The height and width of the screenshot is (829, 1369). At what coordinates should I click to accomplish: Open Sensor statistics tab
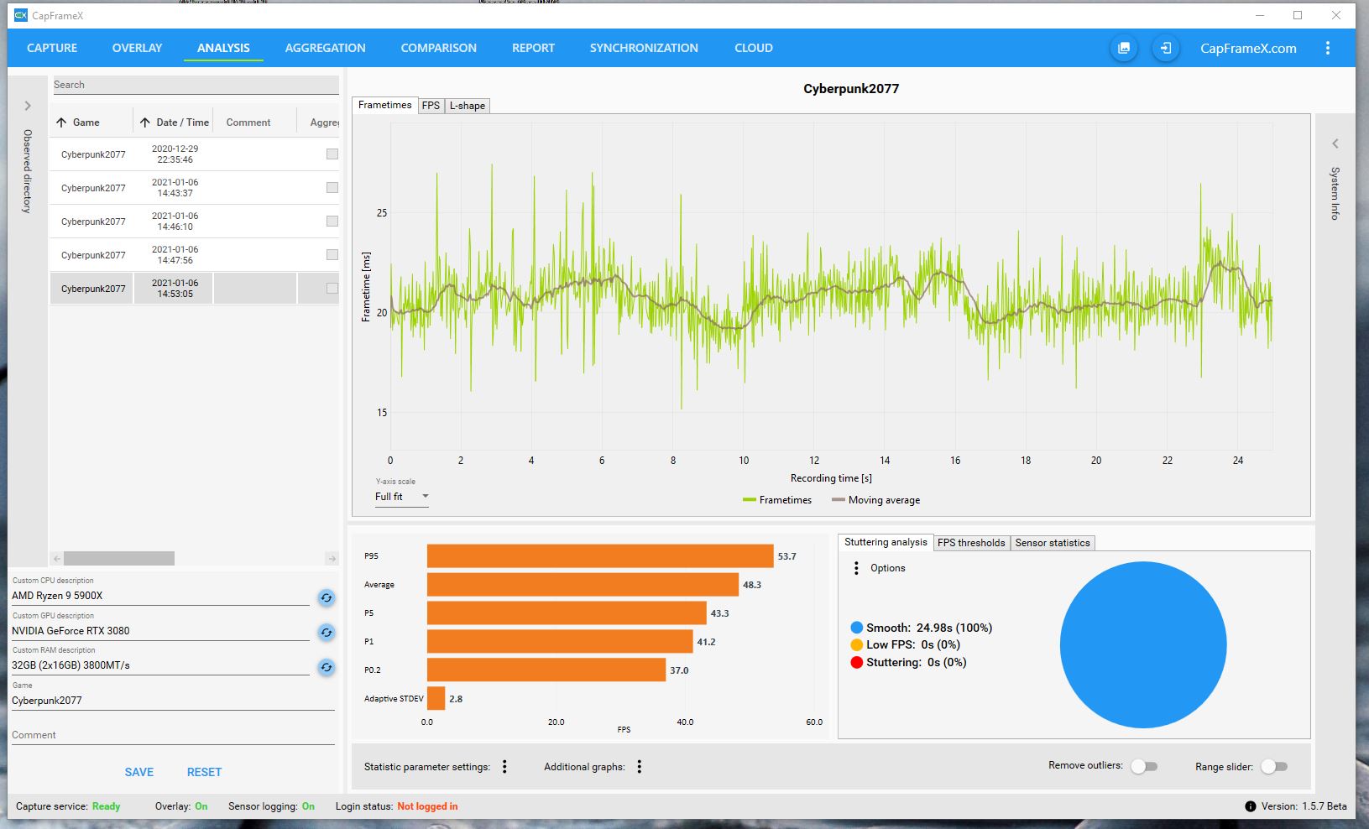(x=1053, y=543)
